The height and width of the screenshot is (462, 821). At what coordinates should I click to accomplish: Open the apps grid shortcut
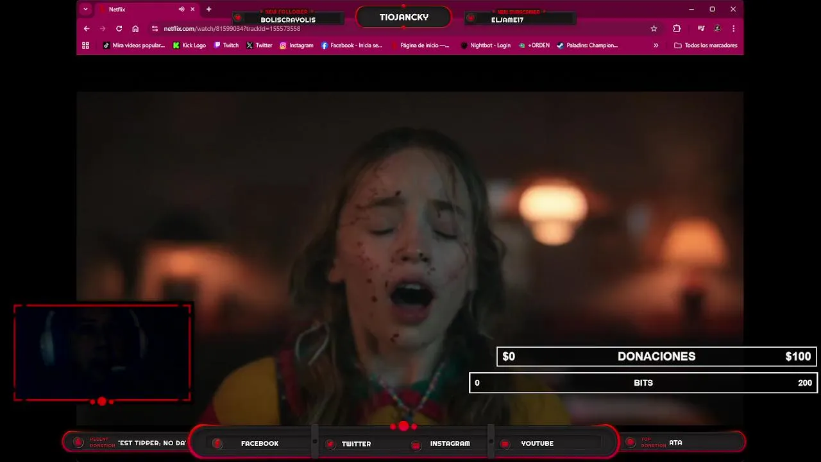point(85,45)
